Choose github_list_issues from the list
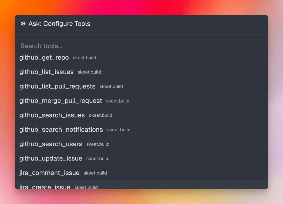Image resolution: width=283 pixels, height=204 pixels. pos(142,72)
